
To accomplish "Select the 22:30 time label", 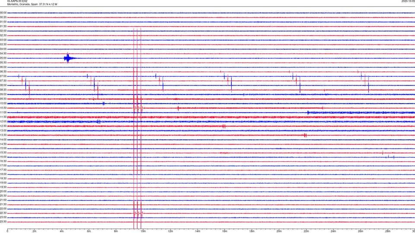I will [x=3, y=213].
